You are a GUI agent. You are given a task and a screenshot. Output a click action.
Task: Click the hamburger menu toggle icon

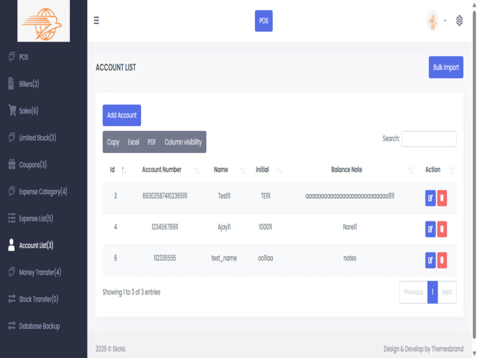tap(96, 21)
